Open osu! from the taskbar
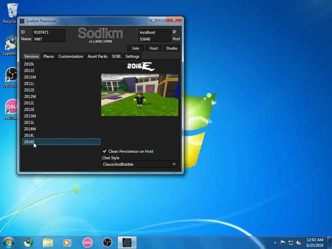Image resolution: width=332 pixels, height=249 pixels. point(88,243)
